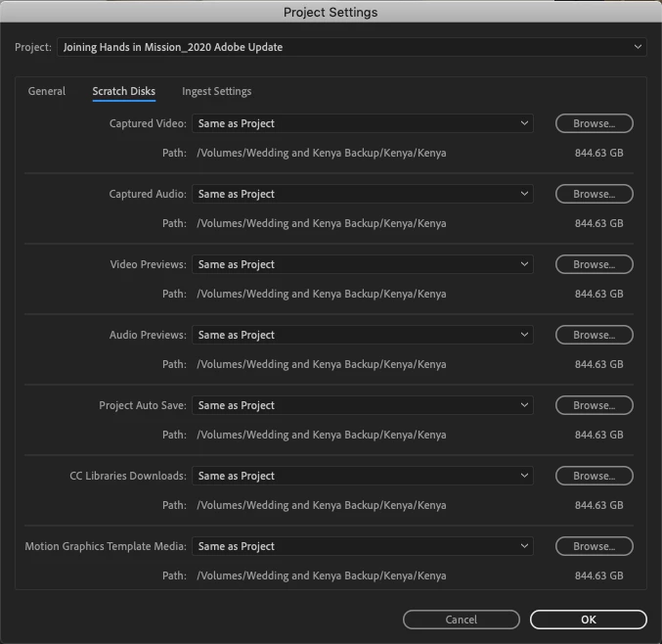This screenshot has width=662, height=644.
Task: Click the 844.63 GB value under Video Previews
Action: point(598,294)
